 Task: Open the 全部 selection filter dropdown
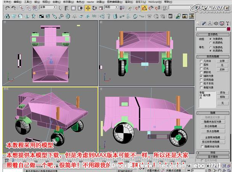pyautogui.click(x=48, y=7)
